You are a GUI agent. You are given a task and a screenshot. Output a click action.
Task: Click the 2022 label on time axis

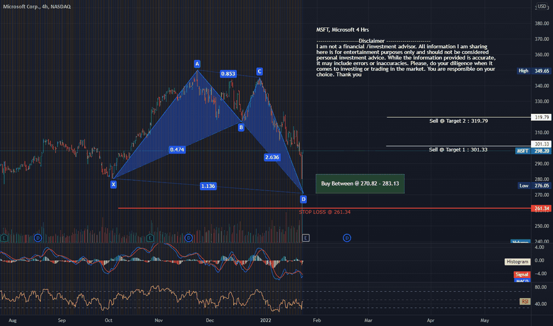click(265, 320)
